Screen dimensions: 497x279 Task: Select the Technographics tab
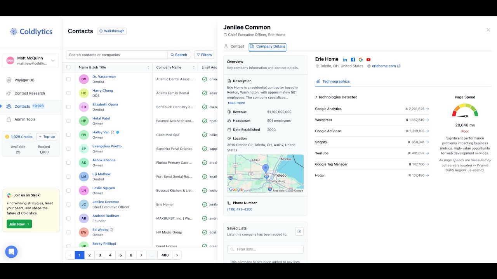[333, 81]
